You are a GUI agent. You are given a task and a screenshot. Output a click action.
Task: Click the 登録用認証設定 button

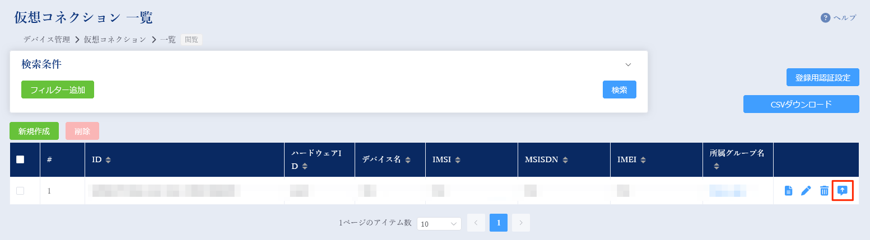822,77
